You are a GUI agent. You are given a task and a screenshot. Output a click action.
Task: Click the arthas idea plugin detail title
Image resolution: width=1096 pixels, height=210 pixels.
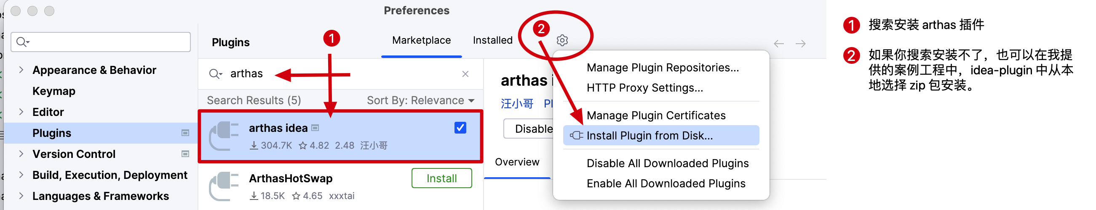(527, 81)
